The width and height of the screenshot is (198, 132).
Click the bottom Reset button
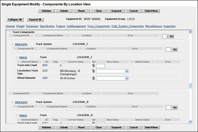[81, 127]
